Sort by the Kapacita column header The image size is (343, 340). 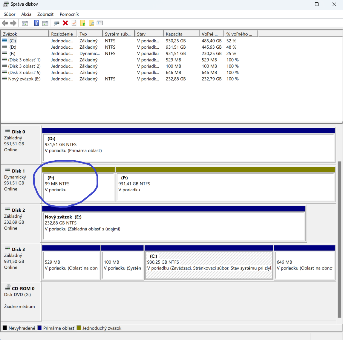181,34
